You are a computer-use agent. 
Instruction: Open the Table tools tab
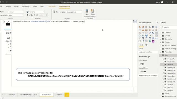[x=52, y=7]
